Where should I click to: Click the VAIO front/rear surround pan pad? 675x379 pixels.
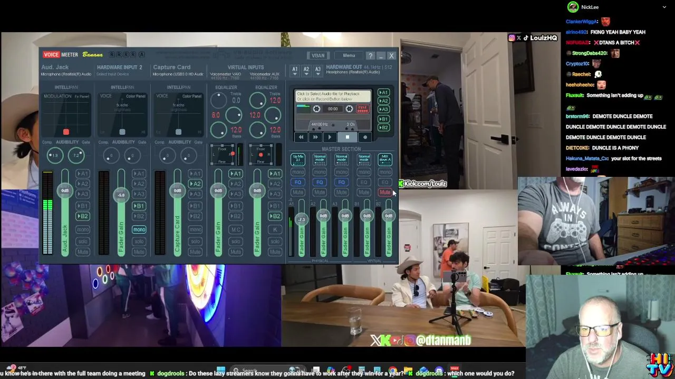click(x=221, y=155)
